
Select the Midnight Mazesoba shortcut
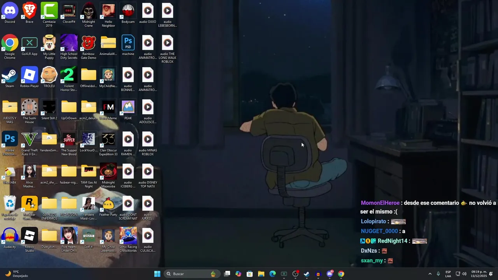(108, 176)
